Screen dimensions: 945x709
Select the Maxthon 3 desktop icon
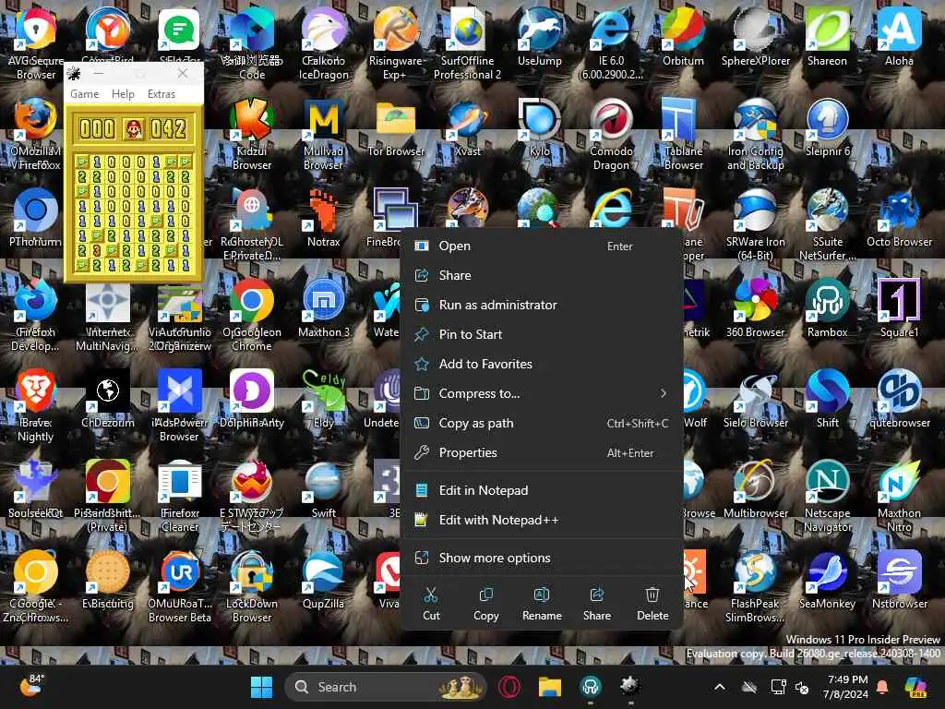pyautogui.click(x=324, y=300)
